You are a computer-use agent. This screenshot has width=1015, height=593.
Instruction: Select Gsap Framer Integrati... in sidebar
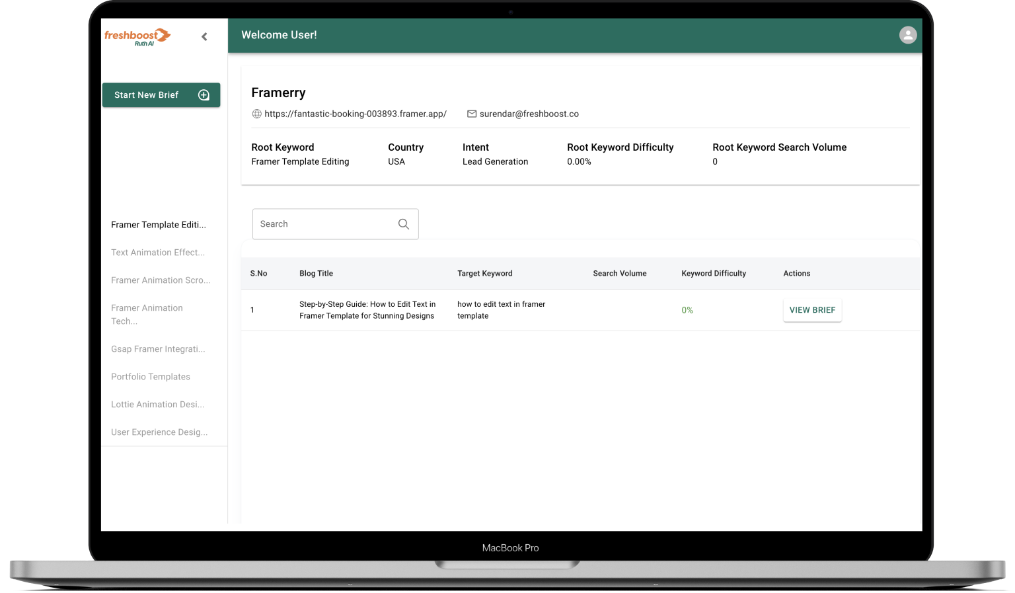click(x=158, y=349)
